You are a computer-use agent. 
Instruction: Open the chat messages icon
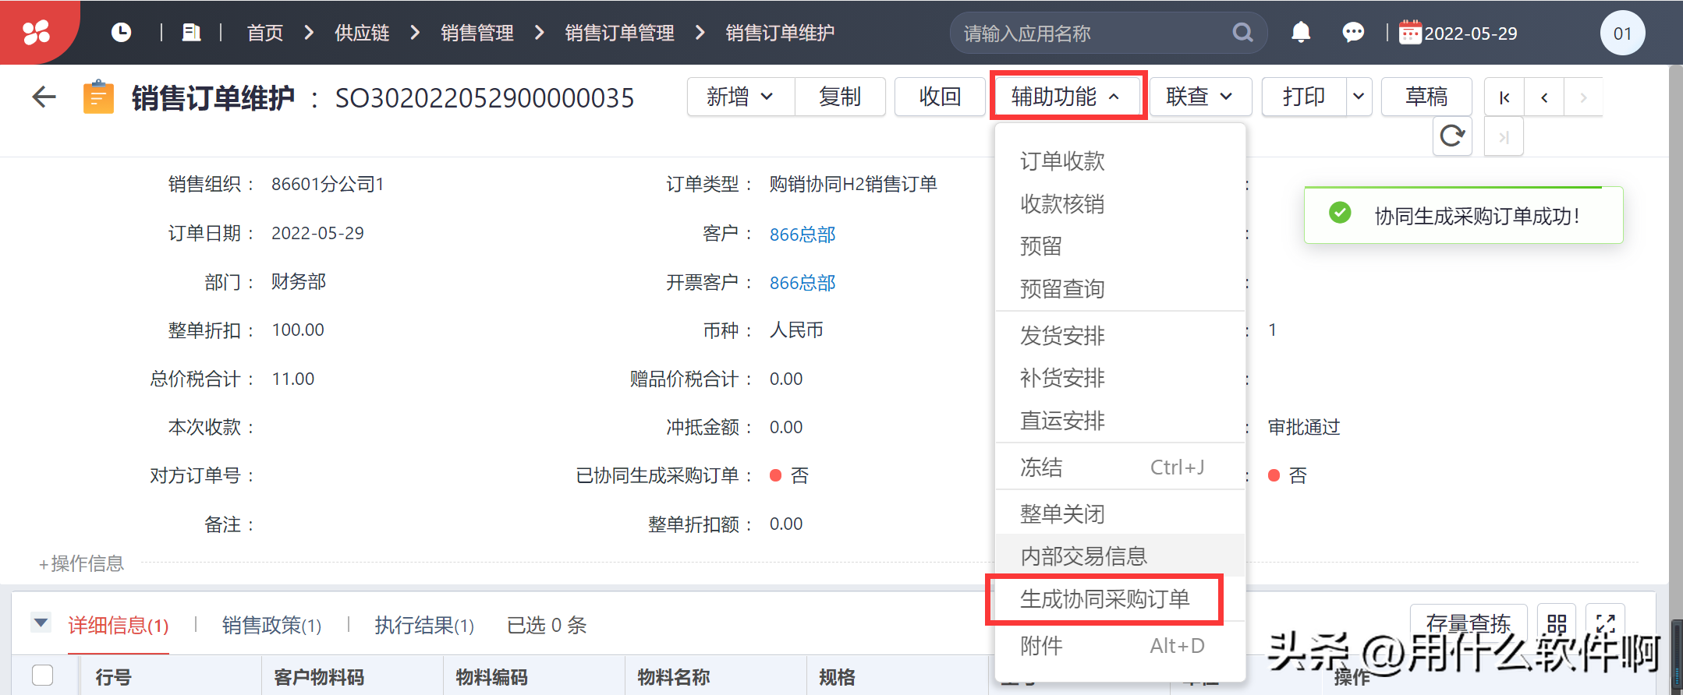pos(1353,33)
